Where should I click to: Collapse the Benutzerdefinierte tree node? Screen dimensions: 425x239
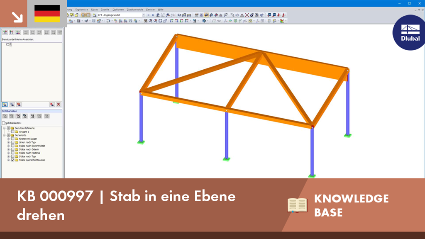point(4,128)
